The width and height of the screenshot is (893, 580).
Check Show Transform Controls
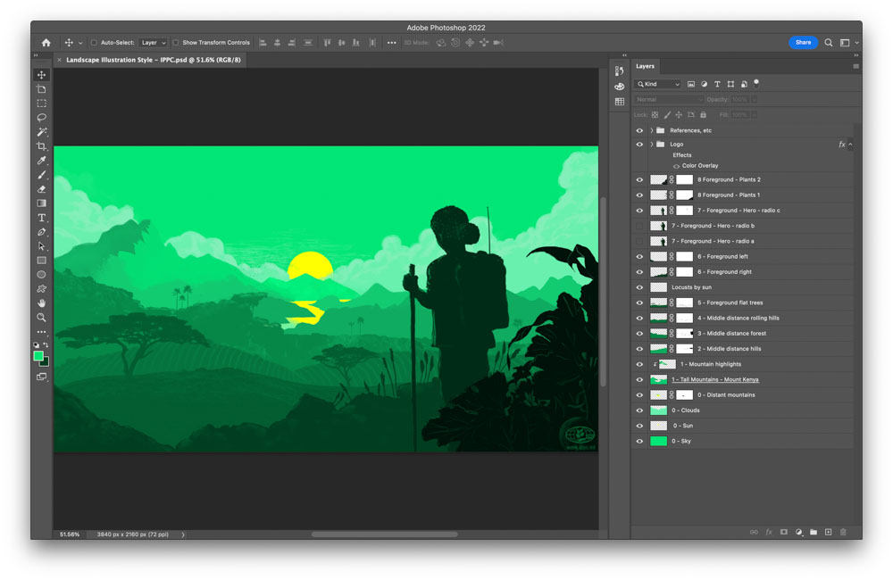point(176,43)
